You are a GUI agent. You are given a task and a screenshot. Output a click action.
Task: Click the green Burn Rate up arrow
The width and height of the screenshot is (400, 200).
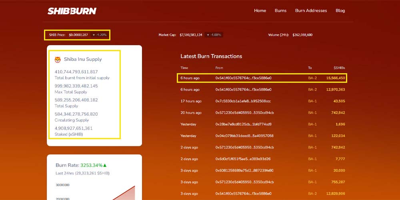(104, 165)
